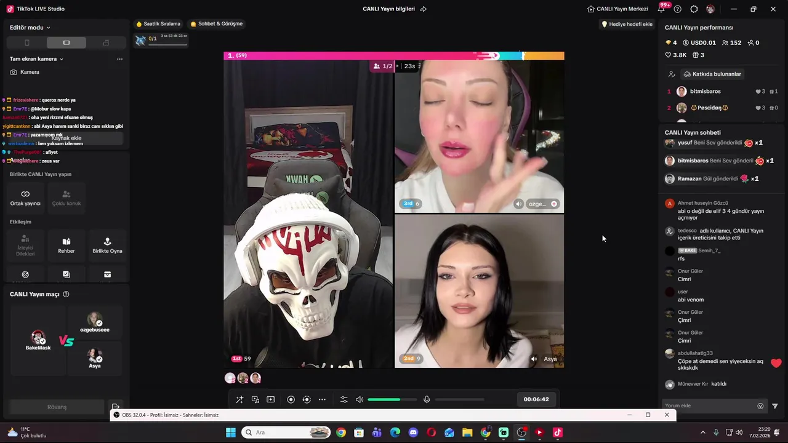
Task: Open the scene options three-dot menu
Action: click(119, 59)
